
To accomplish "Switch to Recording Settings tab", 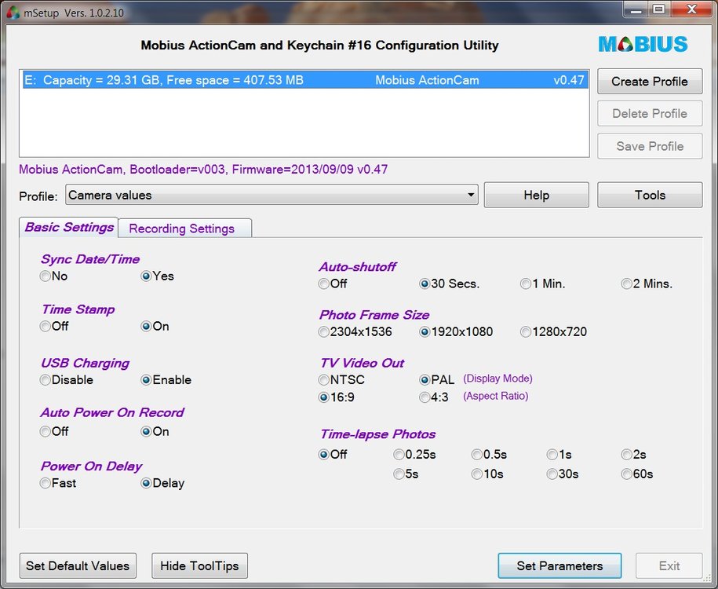I will tap(184, 229).
